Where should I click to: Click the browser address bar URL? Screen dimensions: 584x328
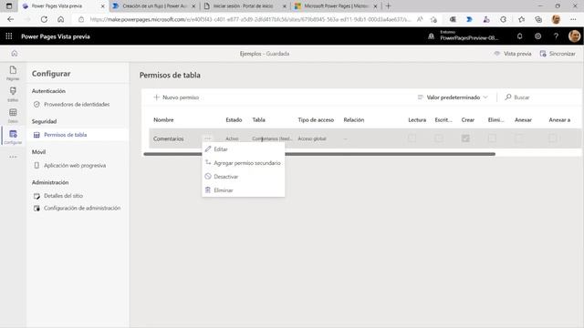[249, 19]
